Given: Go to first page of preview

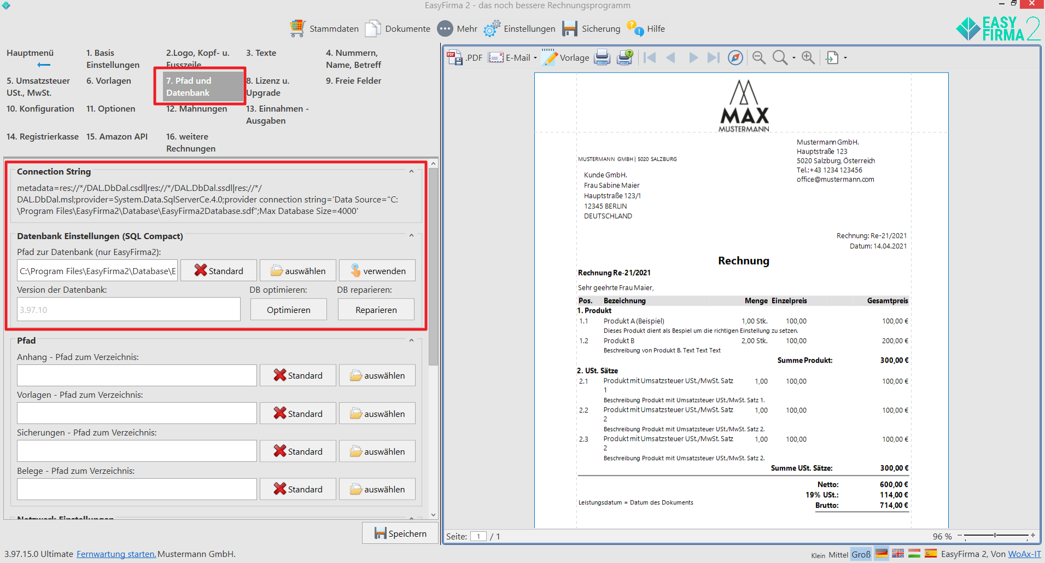Looking at the screenshot, I should (x=650, y=57).
